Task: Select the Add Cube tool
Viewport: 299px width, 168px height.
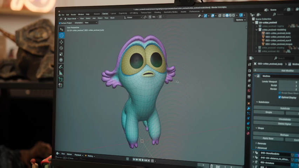Action: click(x=61, y=79)
